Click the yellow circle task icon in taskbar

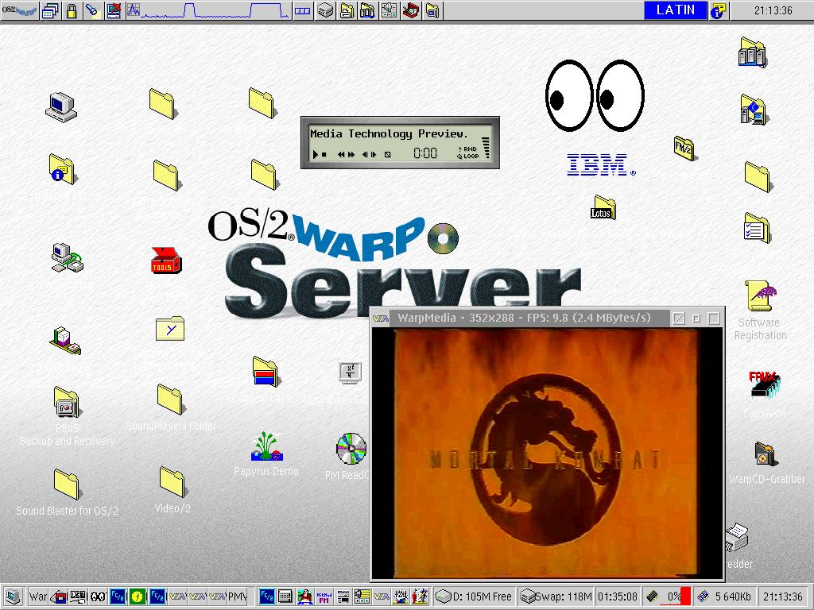[x=137, y=596]
